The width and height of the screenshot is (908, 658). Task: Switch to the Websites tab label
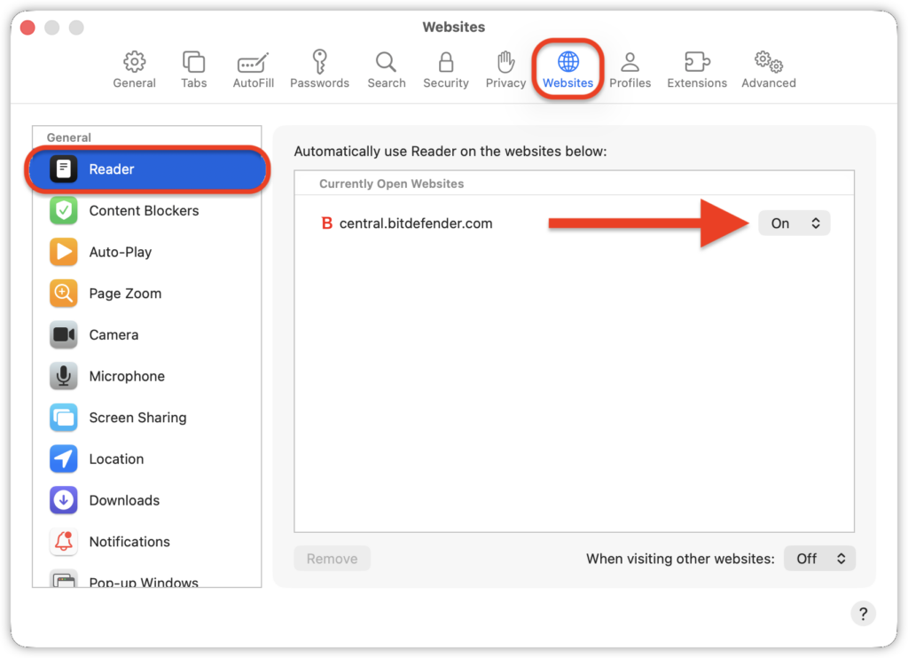pos(568,82)
